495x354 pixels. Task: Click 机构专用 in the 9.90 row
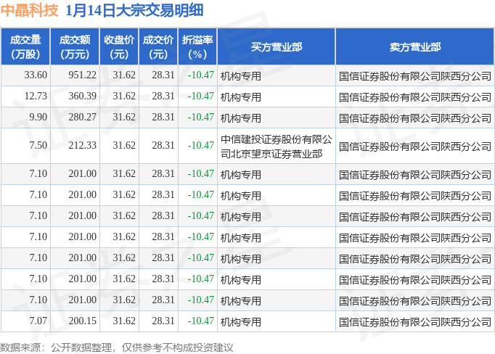pos(240,118)
